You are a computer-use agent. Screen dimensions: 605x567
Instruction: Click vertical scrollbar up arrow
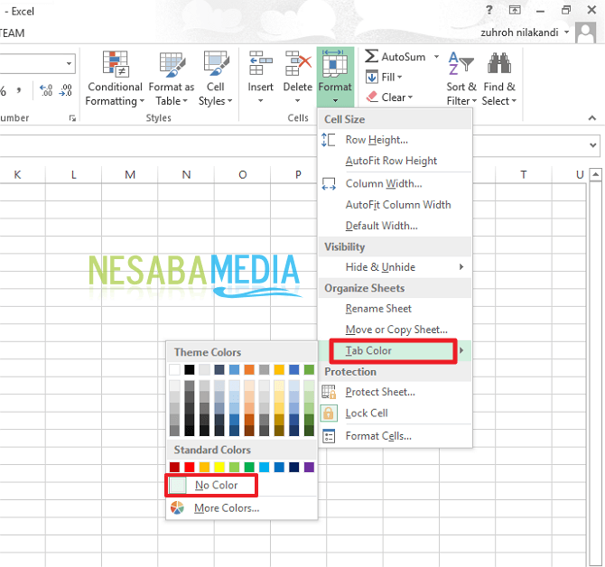[596, 173]
